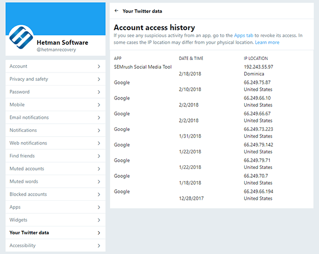The height and width of the screenshot is (254, 319).
Task: Click the chevron beside Find friends
Action: tap(99, 156)
